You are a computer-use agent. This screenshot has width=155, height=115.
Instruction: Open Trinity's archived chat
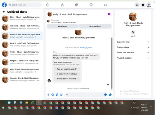[22, 53]
